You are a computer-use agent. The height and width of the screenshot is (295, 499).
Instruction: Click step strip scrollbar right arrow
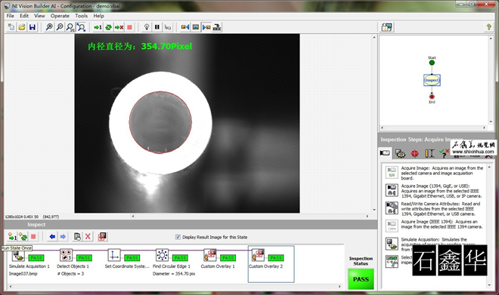[339, 287]
